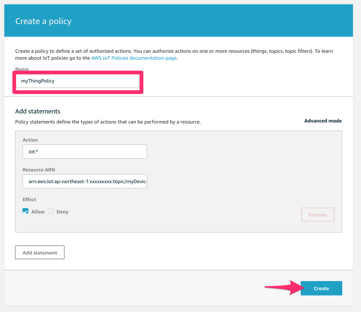Click the Resource ARN label
361x312 pixels.
39,170
